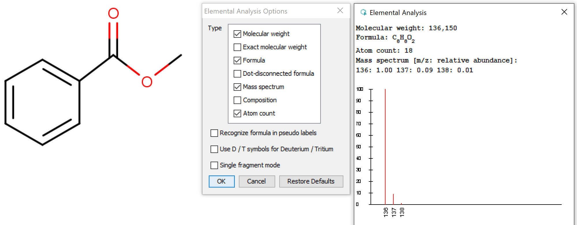This screenshot has height=225, width=577.
Task: Toggle the Formula checkbox
Action: [237, 60]
